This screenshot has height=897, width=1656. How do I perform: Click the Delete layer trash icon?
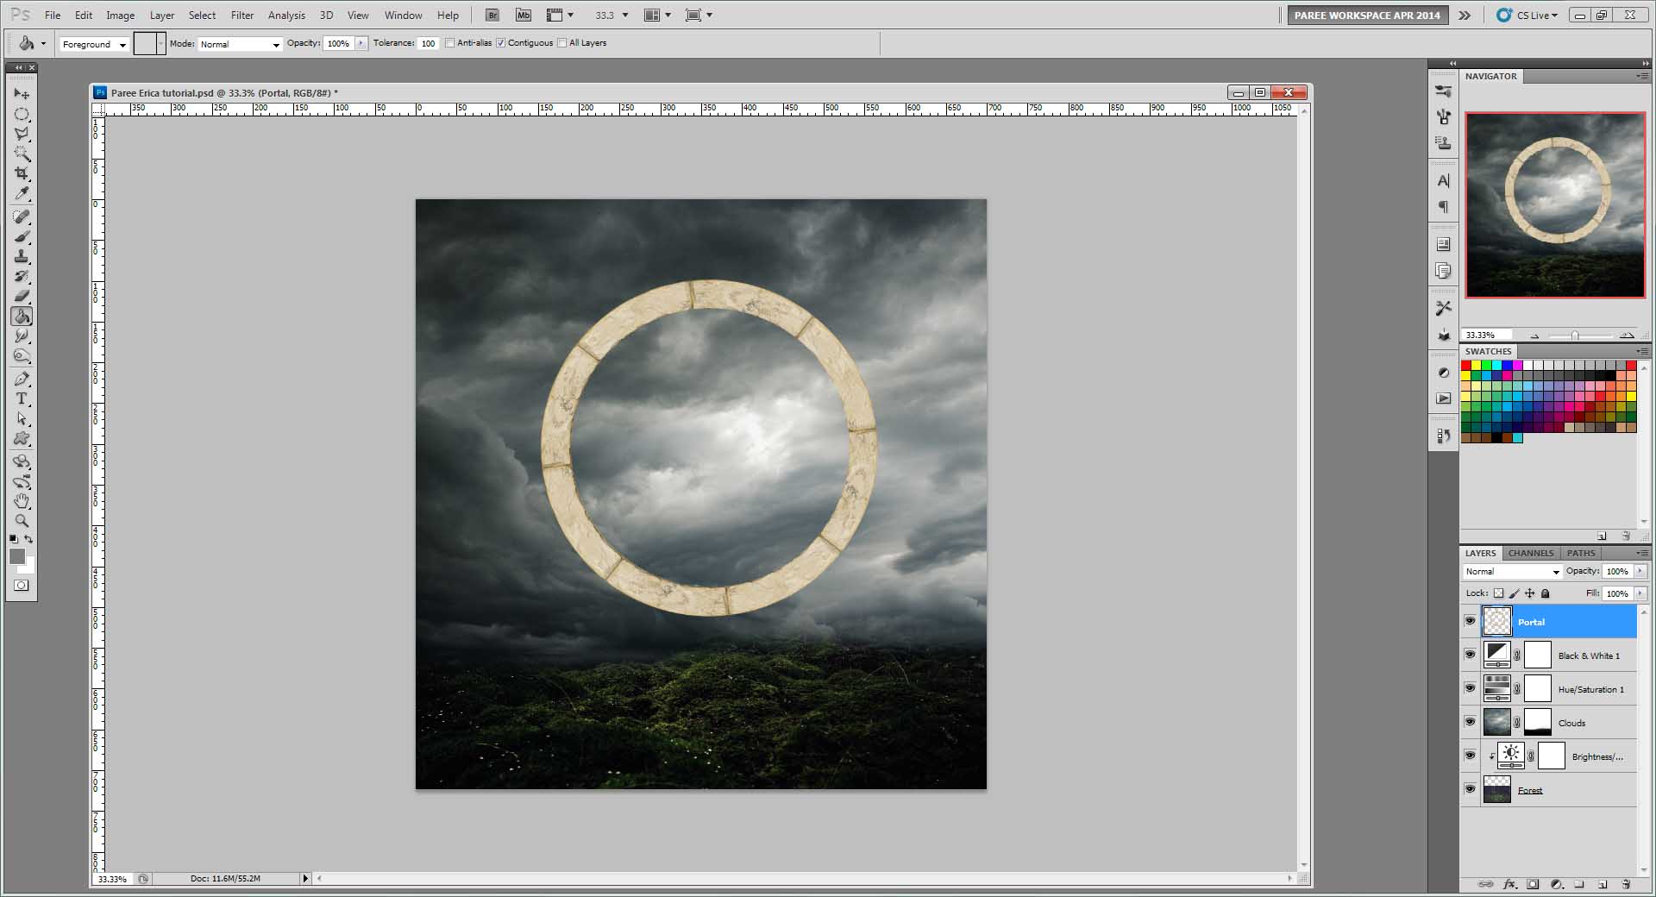click(x=1626, y=884)
